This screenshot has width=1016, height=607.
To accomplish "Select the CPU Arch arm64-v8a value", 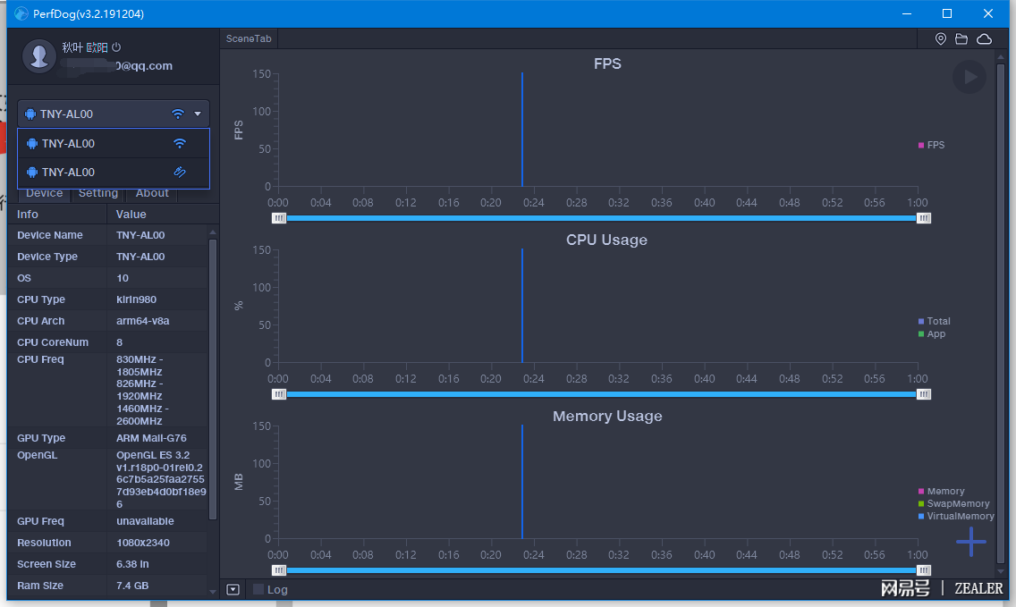I will [142, 321].
